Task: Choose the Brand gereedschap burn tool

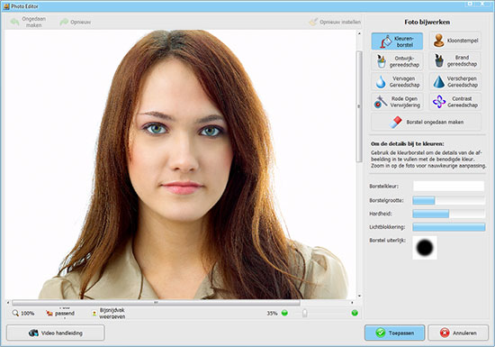Action: pos(455,60)
